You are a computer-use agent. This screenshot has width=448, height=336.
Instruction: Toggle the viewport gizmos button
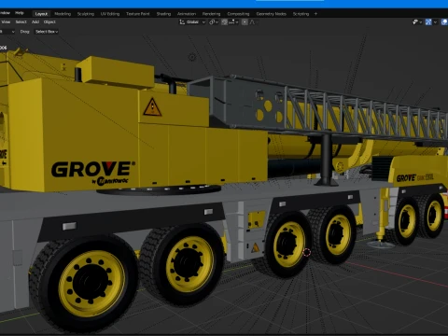[x=428, y=22]
